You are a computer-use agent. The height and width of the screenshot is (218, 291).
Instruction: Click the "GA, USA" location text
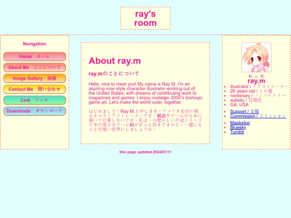pos(239,105)
